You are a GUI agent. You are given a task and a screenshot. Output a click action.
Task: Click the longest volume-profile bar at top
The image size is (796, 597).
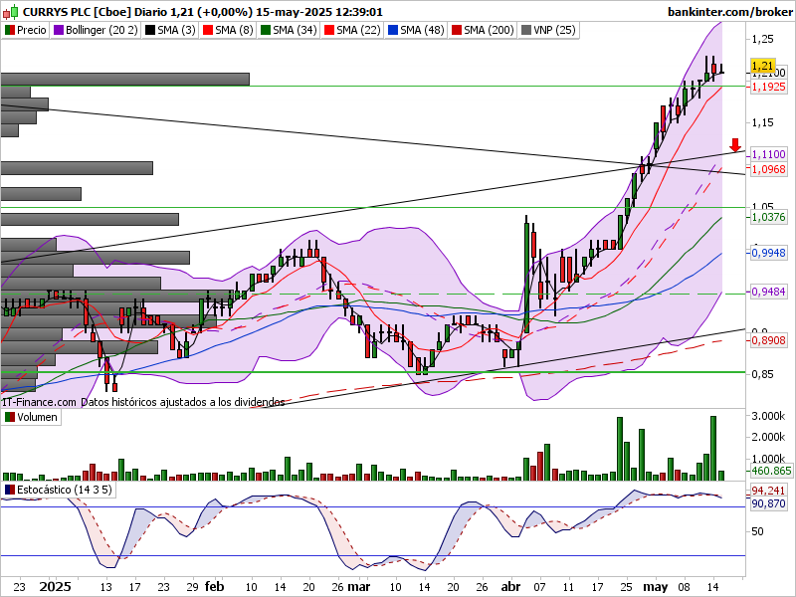click(x=125, y=80)
